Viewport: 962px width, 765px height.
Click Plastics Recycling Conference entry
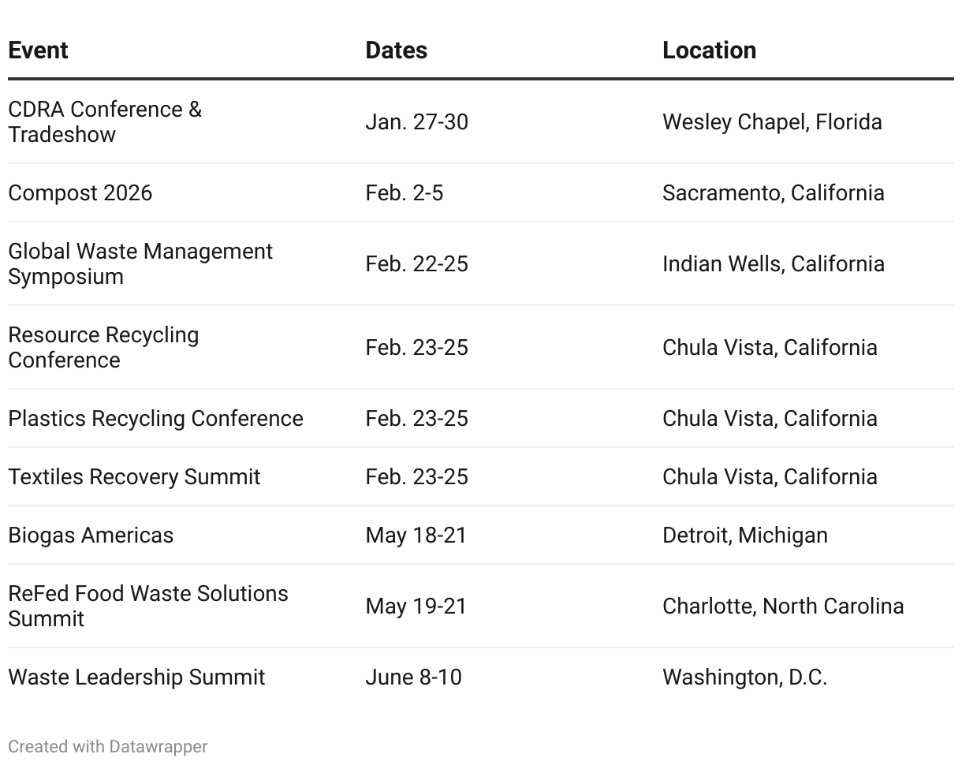155,418
